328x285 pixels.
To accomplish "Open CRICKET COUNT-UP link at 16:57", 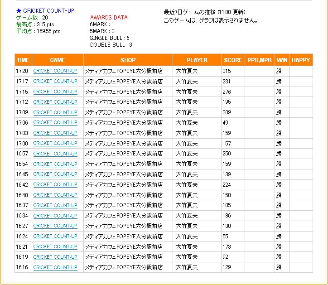I will coord(55,154).
